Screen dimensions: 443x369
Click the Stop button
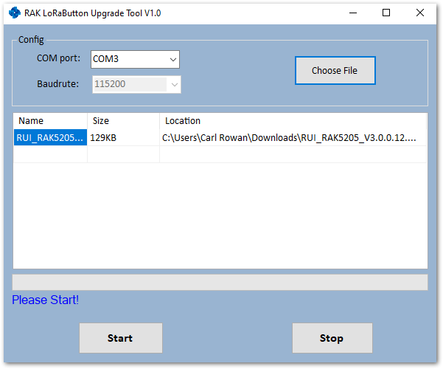332,338
